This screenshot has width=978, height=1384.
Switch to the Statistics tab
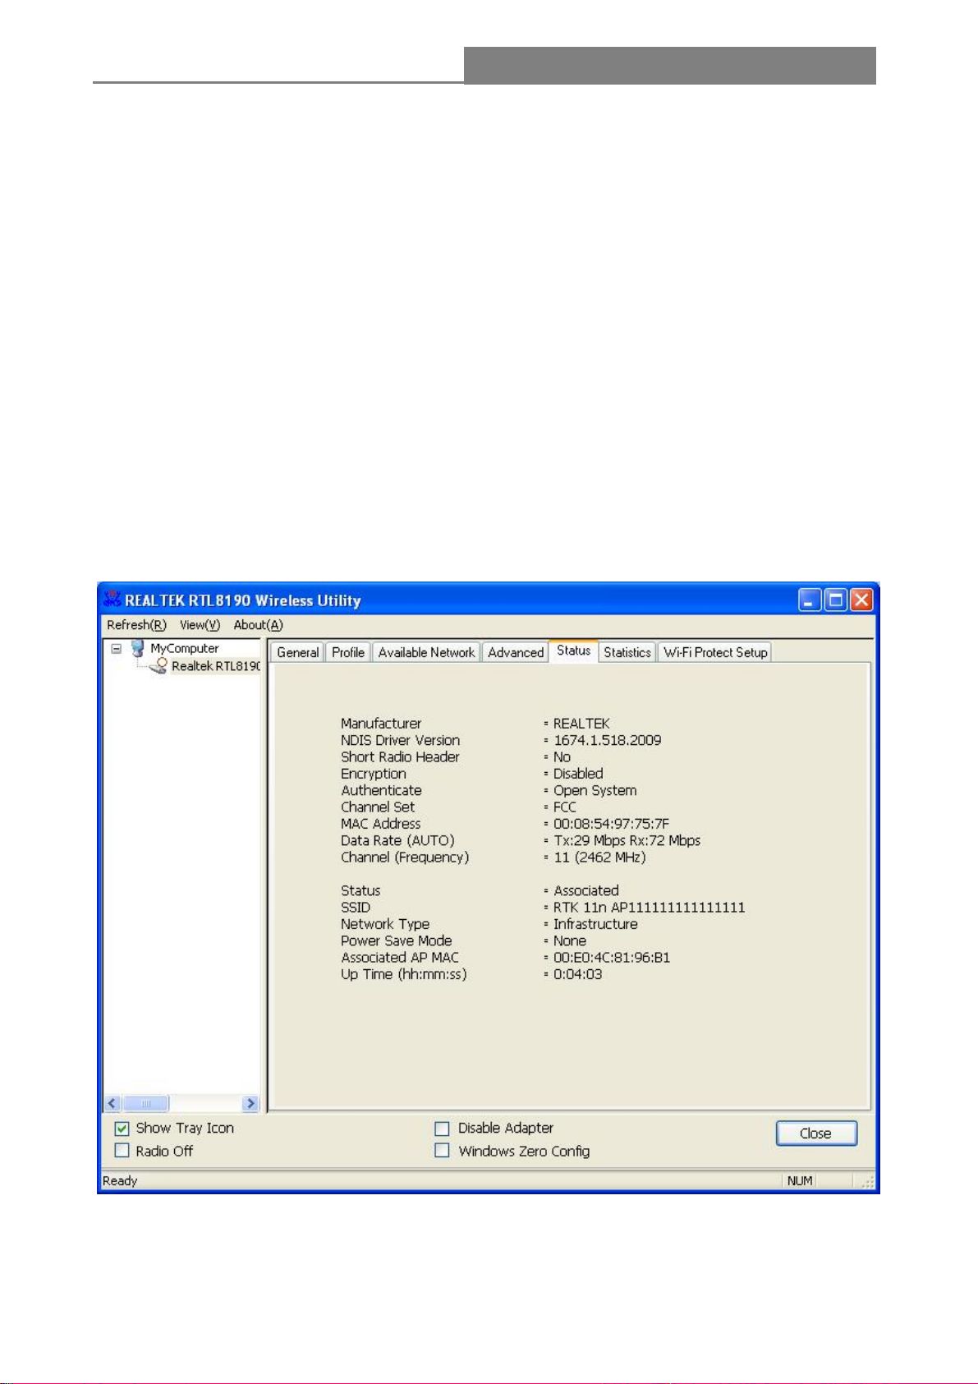[627, 652]
